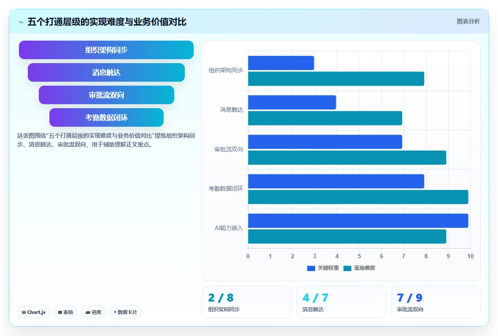Click the x-axis tick value 5
Screen dimensions: 498x336
click(359, 256)
